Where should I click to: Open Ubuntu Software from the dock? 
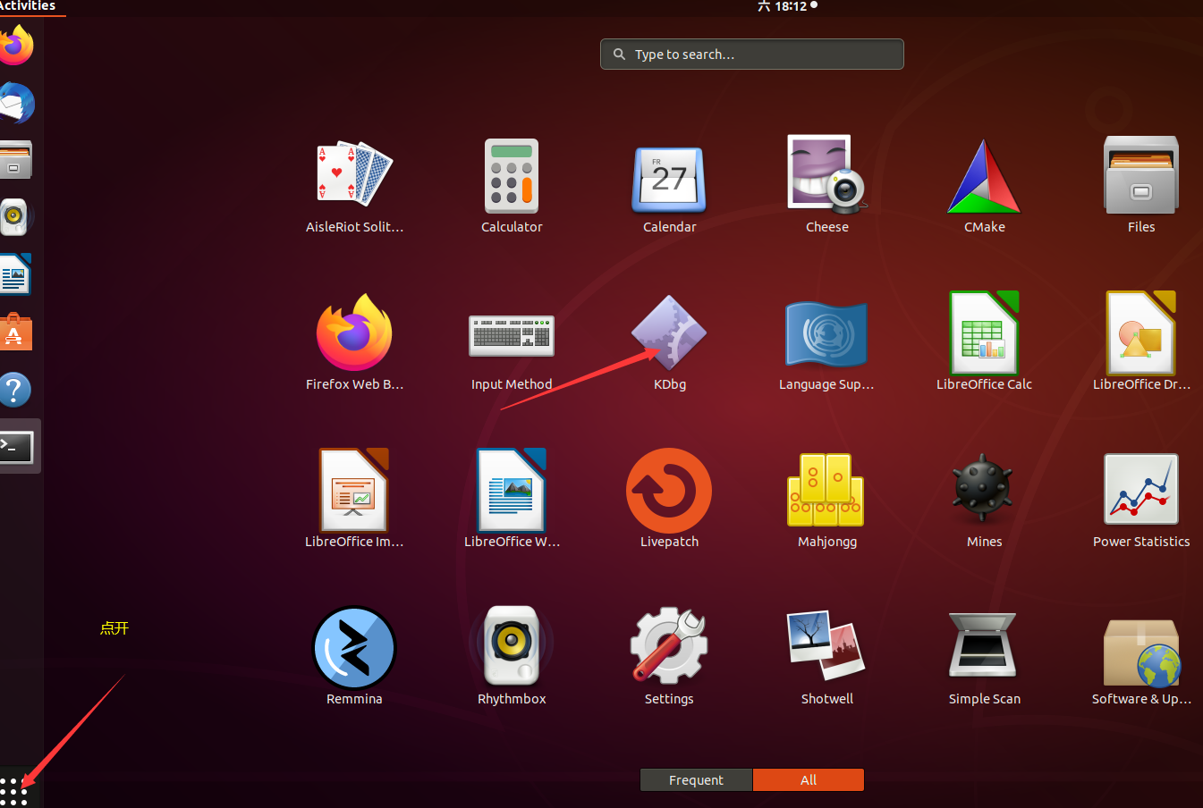(15, 332)
